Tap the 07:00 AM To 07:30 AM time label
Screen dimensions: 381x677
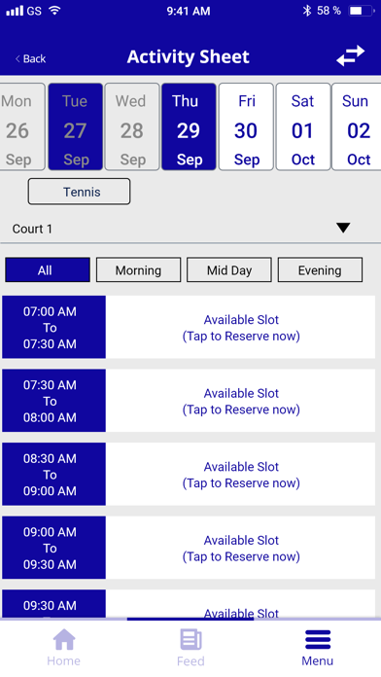53,327
